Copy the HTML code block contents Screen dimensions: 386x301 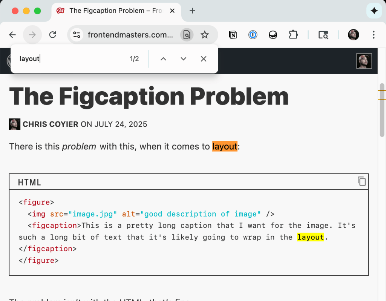[x=361, y=181]
